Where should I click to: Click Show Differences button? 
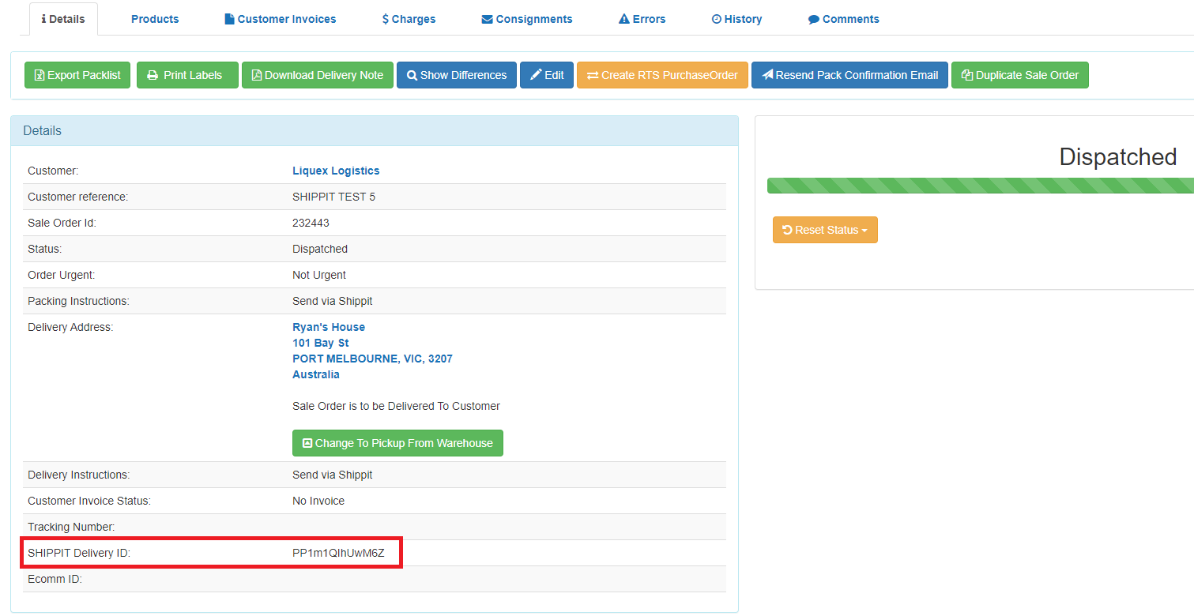pos(457,75)
